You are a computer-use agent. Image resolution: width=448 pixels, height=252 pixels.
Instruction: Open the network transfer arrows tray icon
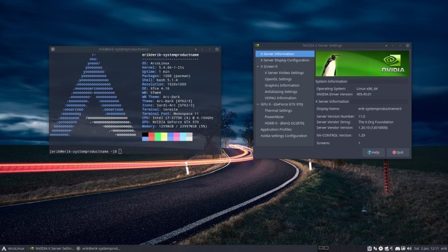[x=375, y=249]
